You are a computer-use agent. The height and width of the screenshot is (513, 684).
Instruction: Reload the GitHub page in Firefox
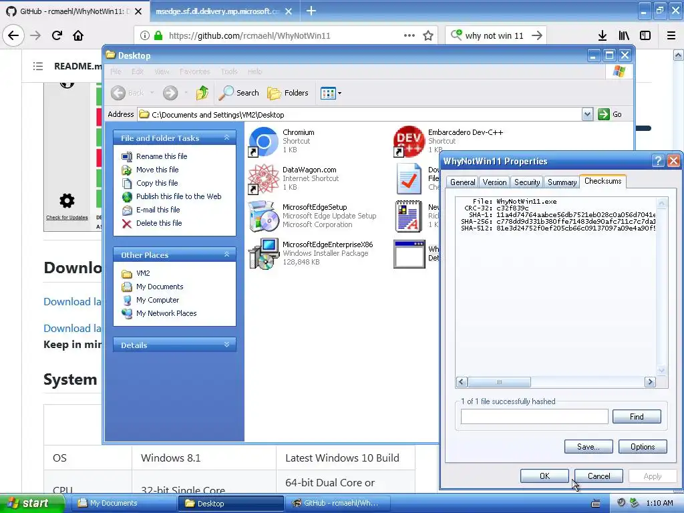pyautogui.click(x=57, y=35)
